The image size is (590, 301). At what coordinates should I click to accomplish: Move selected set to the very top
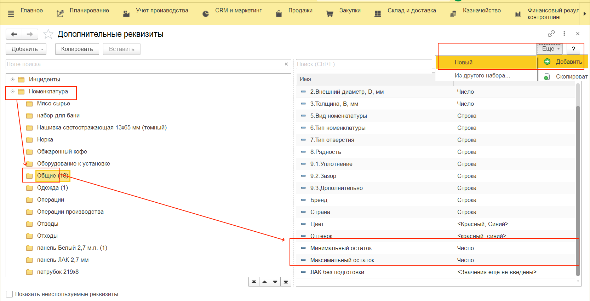(x=254, y=282)
